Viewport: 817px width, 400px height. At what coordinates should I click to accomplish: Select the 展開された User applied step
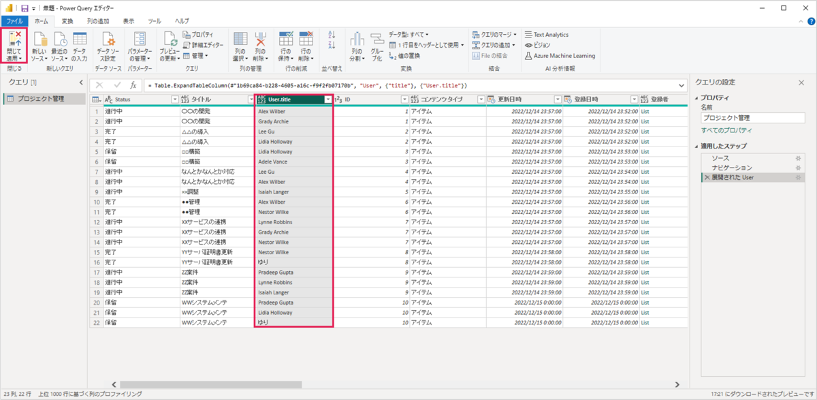pos(732,177)
